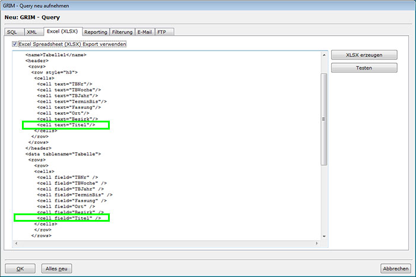The image size is (416, 277).
Task: Switch to the SQL tab
Action: (12, 32)
